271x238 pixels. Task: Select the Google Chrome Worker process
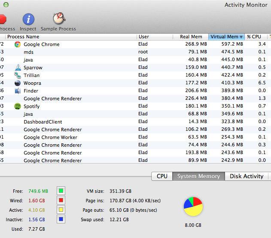point(136,137)
